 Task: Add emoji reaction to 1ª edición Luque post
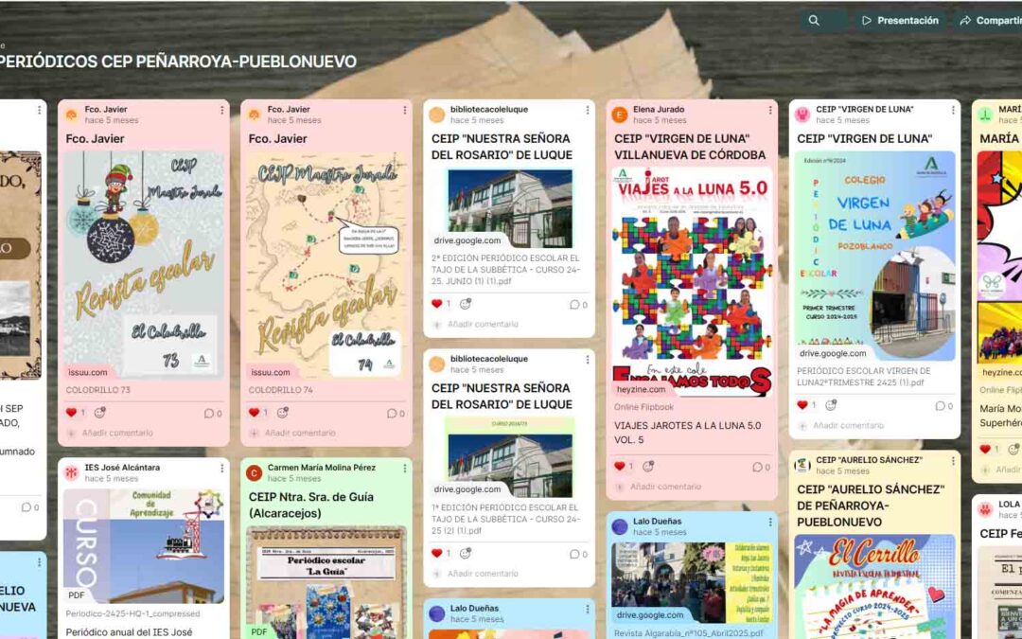pos(465,553)
